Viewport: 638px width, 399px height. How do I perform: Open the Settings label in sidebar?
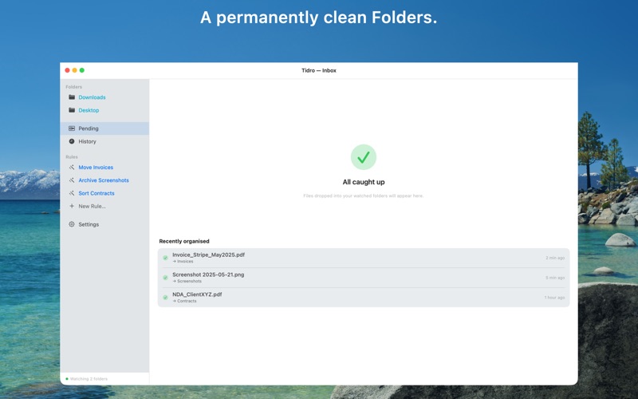[x=89, y=224]
